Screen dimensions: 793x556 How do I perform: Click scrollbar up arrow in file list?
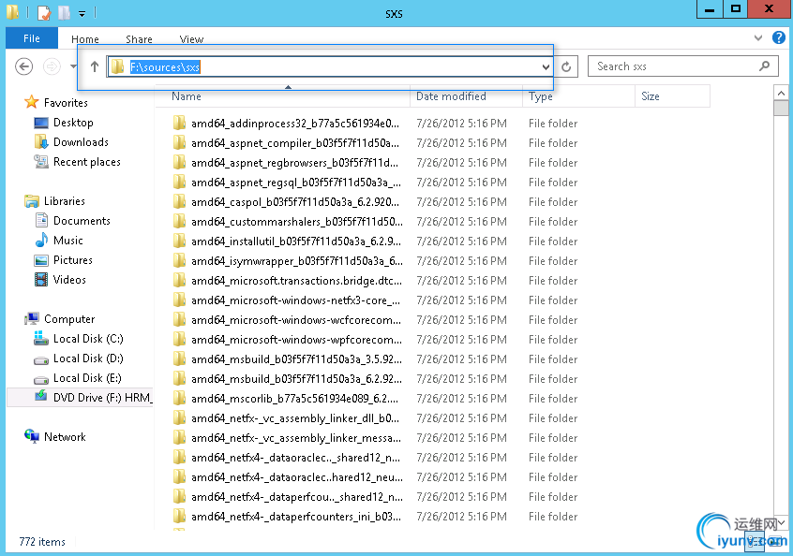[781, 93]
